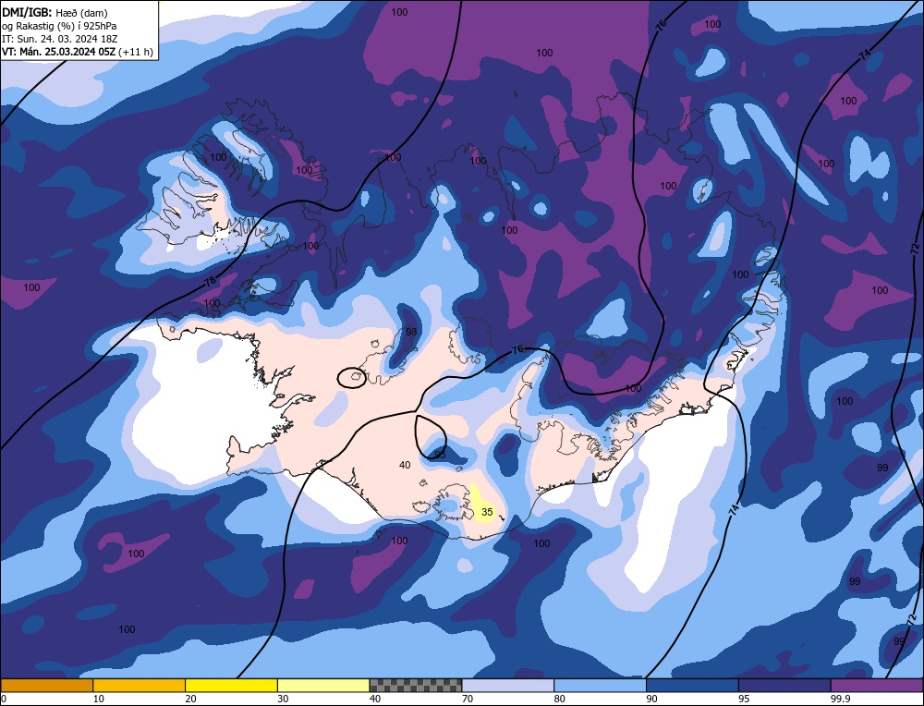Screen dimensions: 924x706
Task: Click the '20' legend tick label
Action: coord(191,699)
